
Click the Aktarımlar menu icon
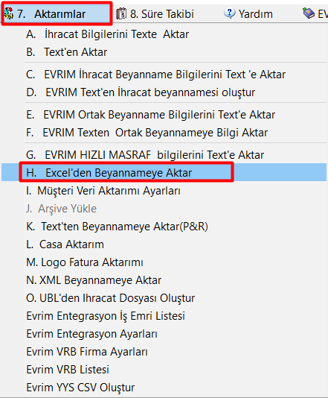click(x=9, y=13)
